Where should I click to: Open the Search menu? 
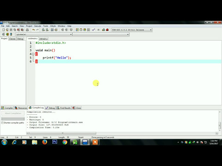click(x=15, y=26)
